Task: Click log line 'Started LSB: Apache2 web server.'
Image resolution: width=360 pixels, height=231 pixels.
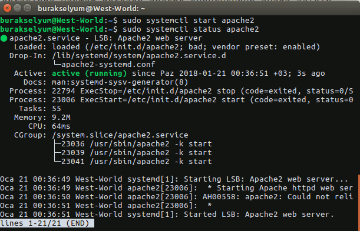Action: (x=167, y=215)
